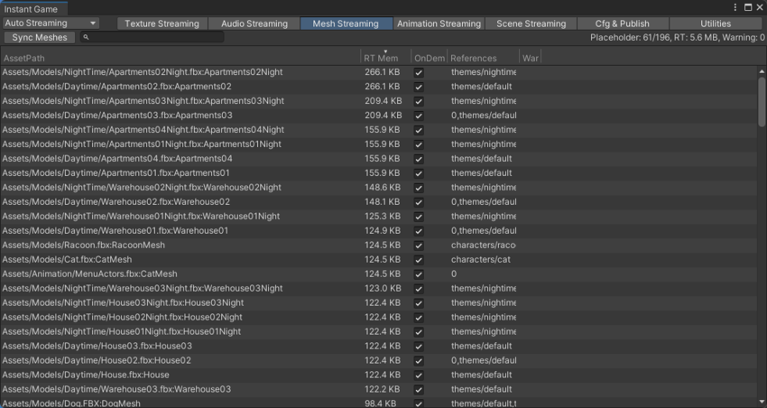This screenshot has height=408, width=767.
Task: Toggle OnDemand checkbox for CatMesh row
Action: 419,259
